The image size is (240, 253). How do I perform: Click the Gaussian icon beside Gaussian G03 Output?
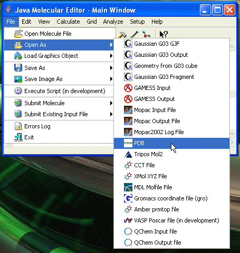pyautogui.click(x=128, y=55)
